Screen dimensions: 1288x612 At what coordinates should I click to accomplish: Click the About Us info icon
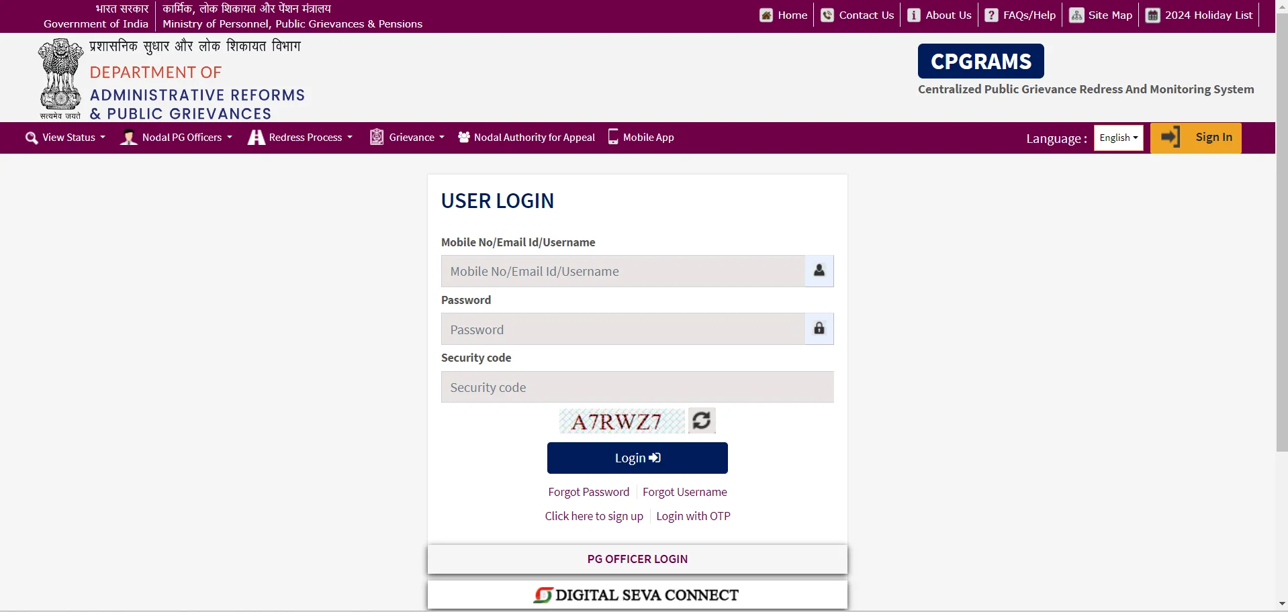[914, 15]
